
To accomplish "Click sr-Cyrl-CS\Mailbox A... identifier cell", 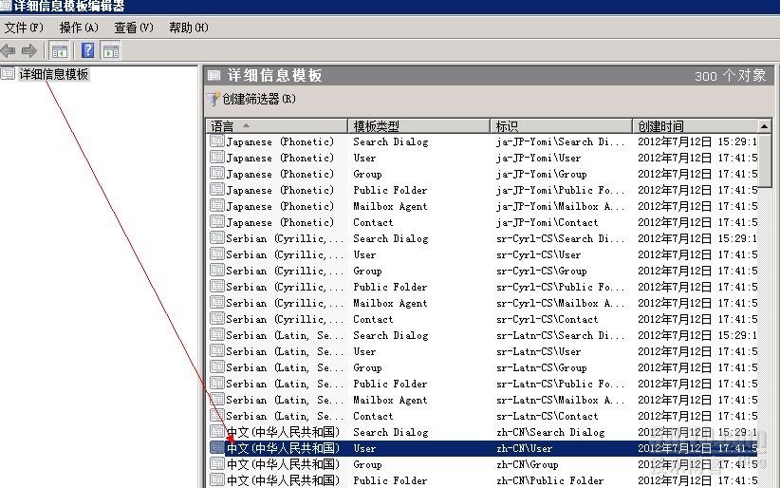I will pyautogui.click(x=560, y=303).
